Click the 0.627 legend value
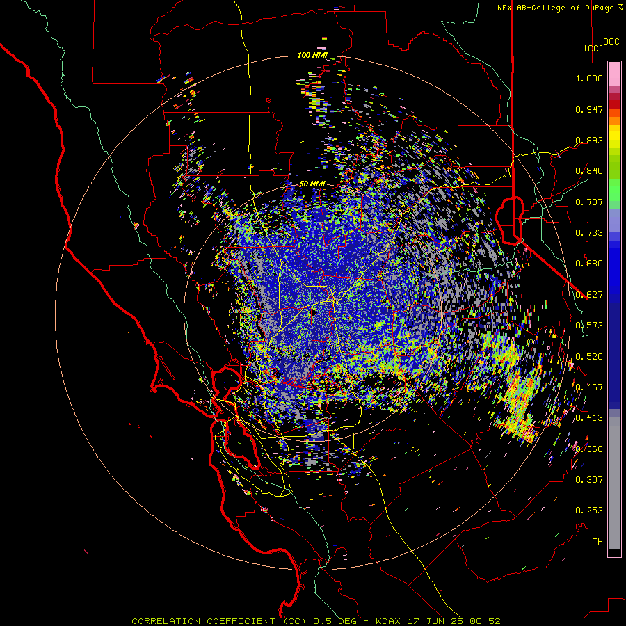Viewport: 626px width, 626px height. click(589, 295)
